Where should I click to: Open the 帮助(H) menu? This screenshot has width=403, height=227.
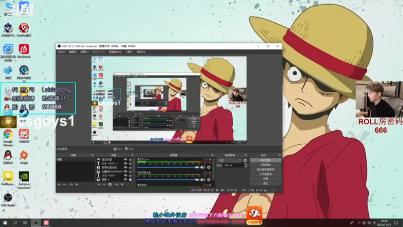[141, 52]
